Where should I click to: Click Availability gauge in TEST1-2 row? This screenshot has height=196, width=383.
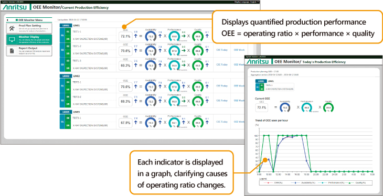(151, 50)
